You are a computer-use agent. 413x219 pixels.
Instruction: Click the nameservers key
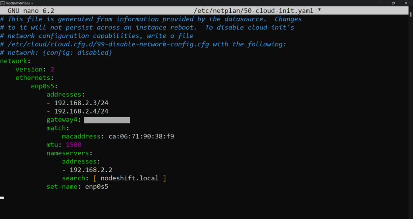69,153
